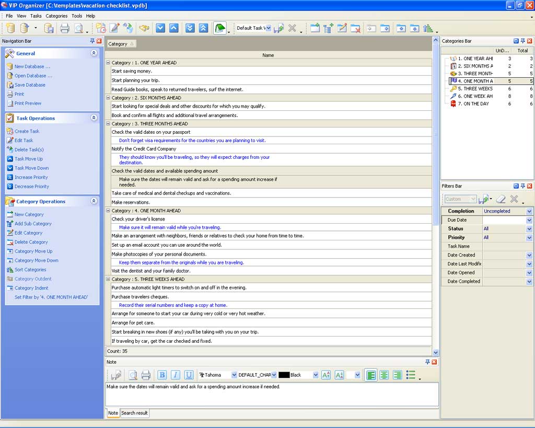Collapse the General section in Navigation Bar
This screenshot has height=428, width=535.
(x=94, y=53)
